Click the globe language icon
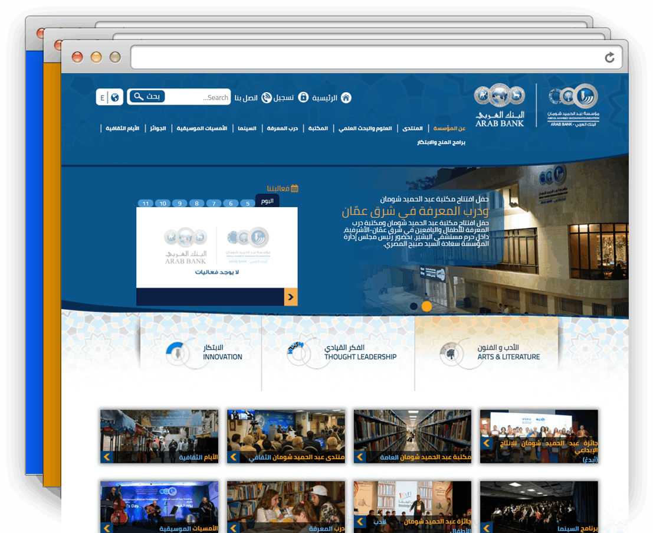The image size is (653, 533). pos(115,97)
